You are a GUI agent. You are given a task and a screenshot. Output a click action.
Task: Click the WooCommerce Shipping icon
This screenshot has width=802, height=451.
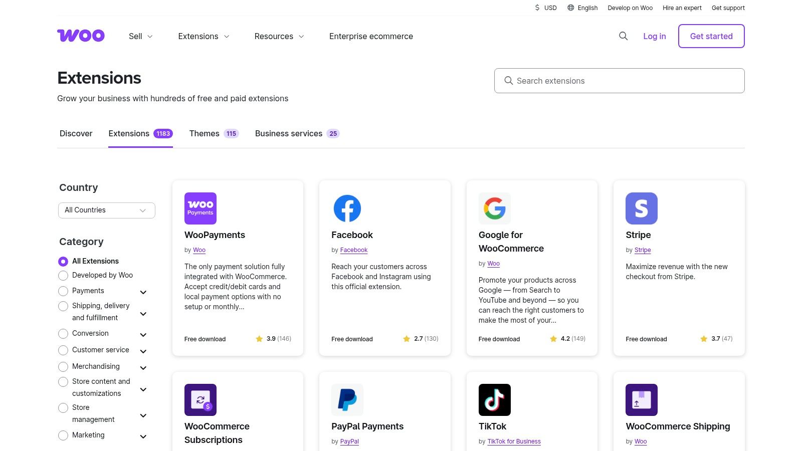coord(642,400)
